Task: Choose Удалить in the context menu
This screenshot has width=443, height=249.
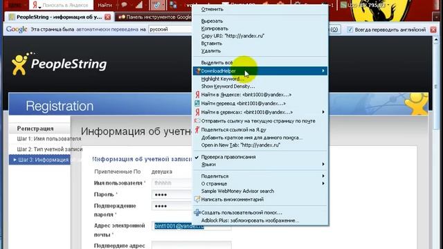Action: pos(211,51)
